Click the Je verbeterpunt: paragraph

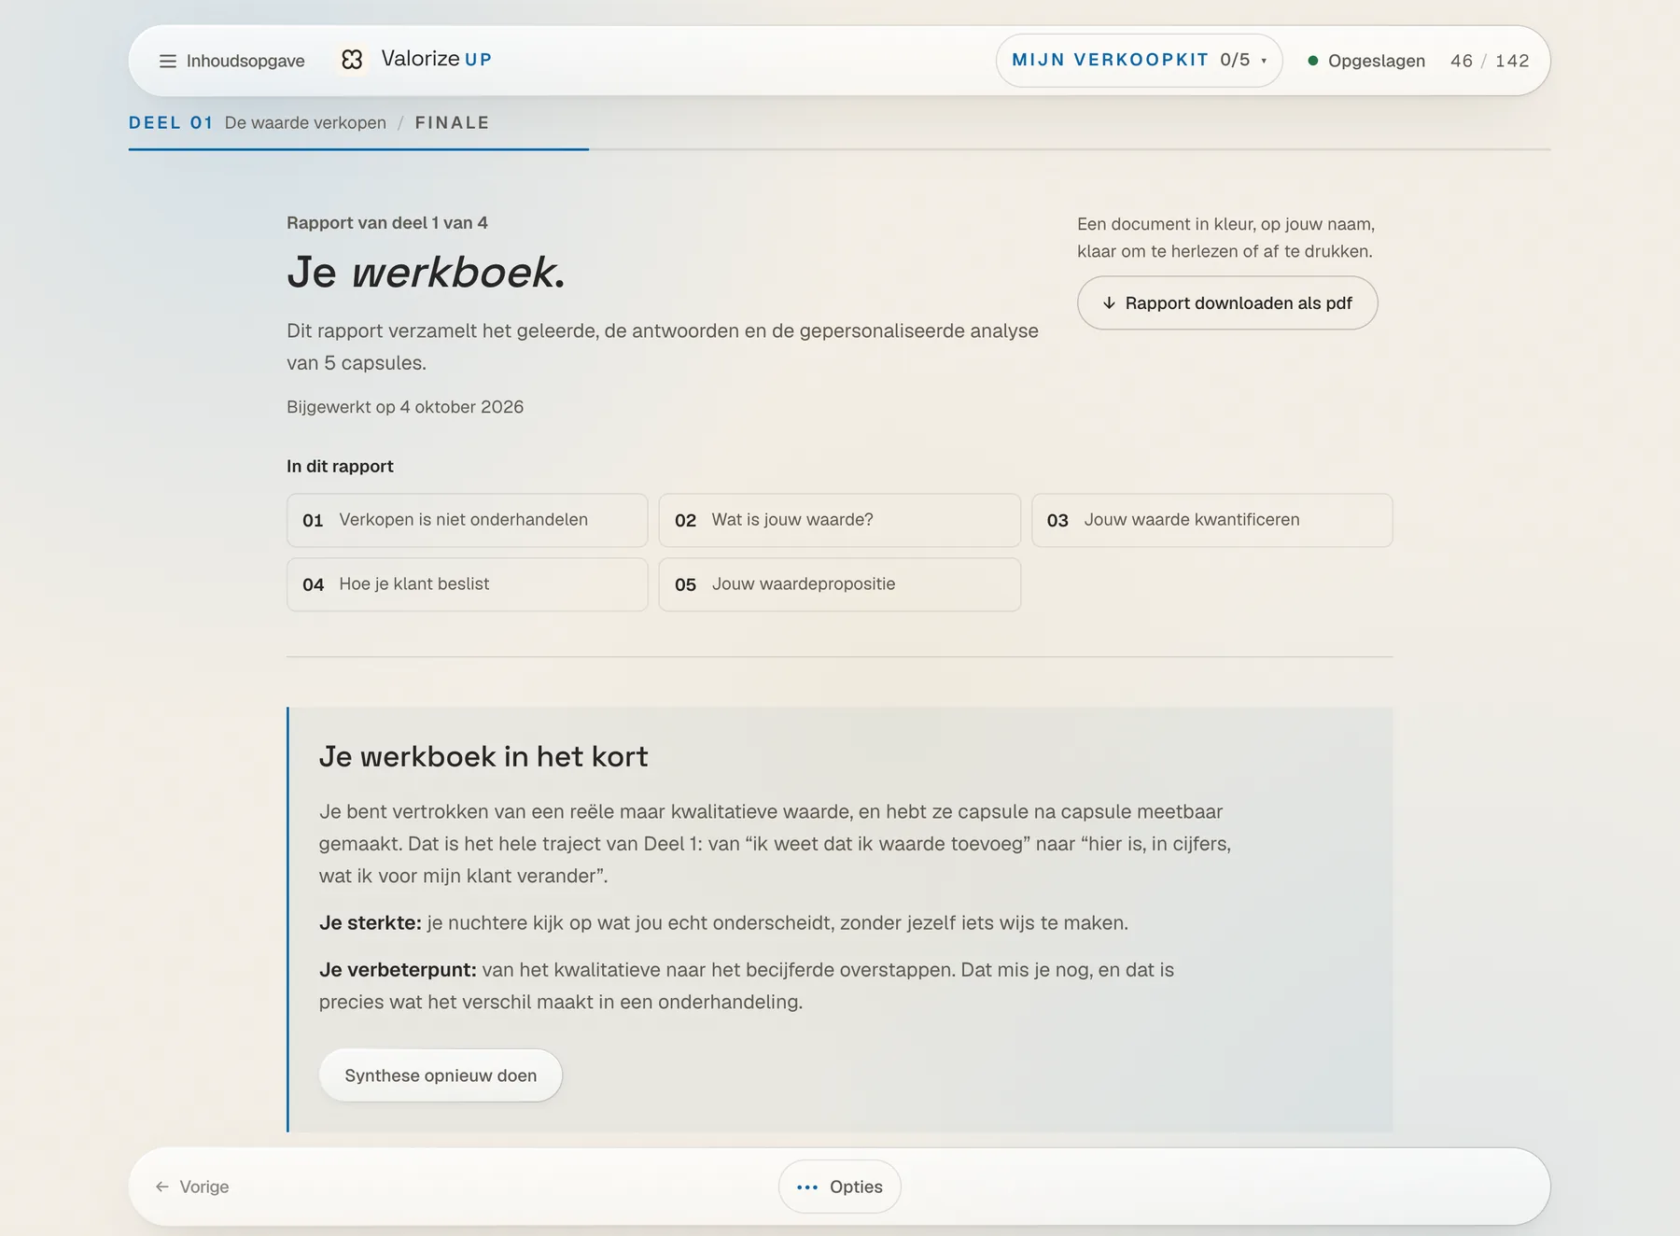tap(747, 986)
